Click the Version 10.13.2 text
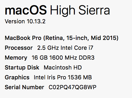Viewport: 132px width, 98px height. point(25,21)
